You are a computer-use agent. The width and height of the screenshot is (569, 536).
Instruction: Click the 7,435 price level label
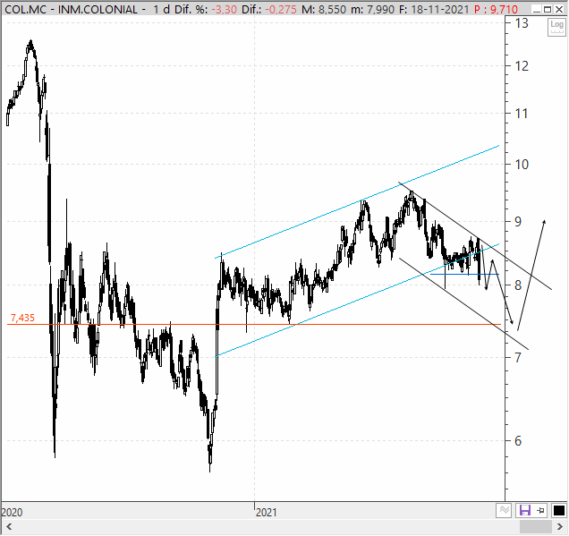pos(23,318)
